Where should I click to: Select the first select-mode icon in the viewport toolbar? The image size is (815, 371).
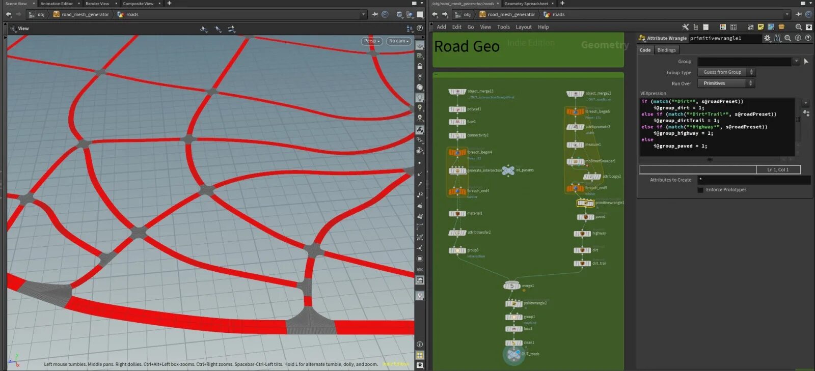pyautogui.click(x=204, y=29)
